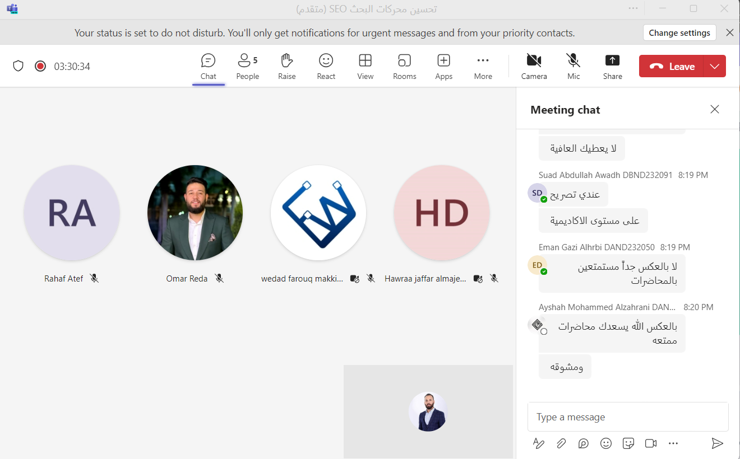Click the message 'ومشوقه'
The image size is (740, 459).
[x=565, y=367]
